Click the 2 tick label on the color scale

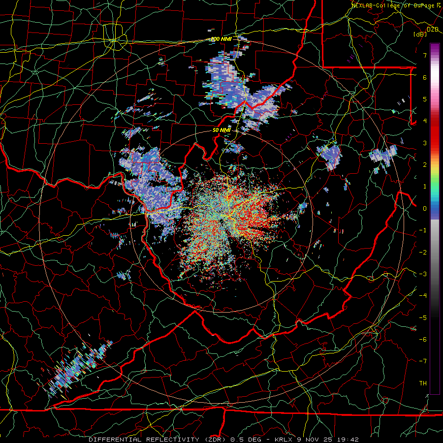[425, 165]
